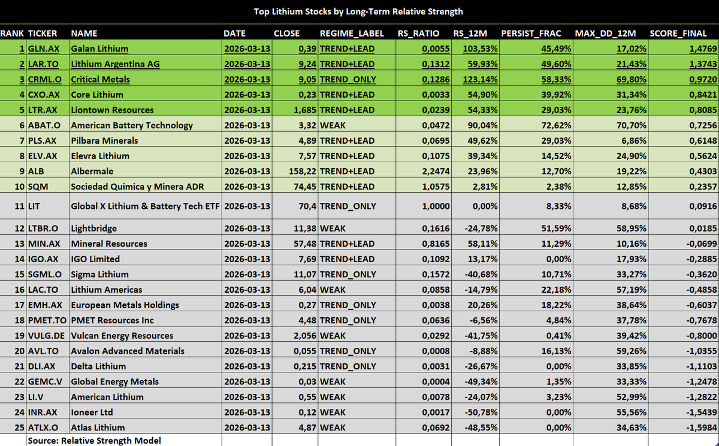Select the TICKER column header
Image resolution: width=719 pixels, height=446 pixels.
[43, 34]
